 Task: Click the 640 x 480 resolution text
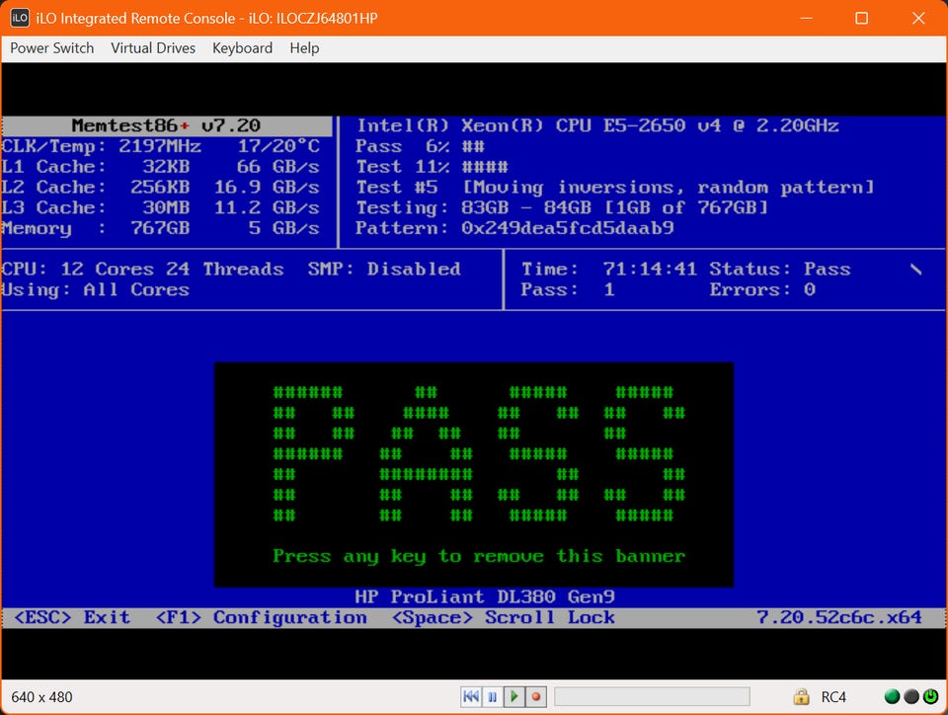pyautogui.click(x=41, y=697)
